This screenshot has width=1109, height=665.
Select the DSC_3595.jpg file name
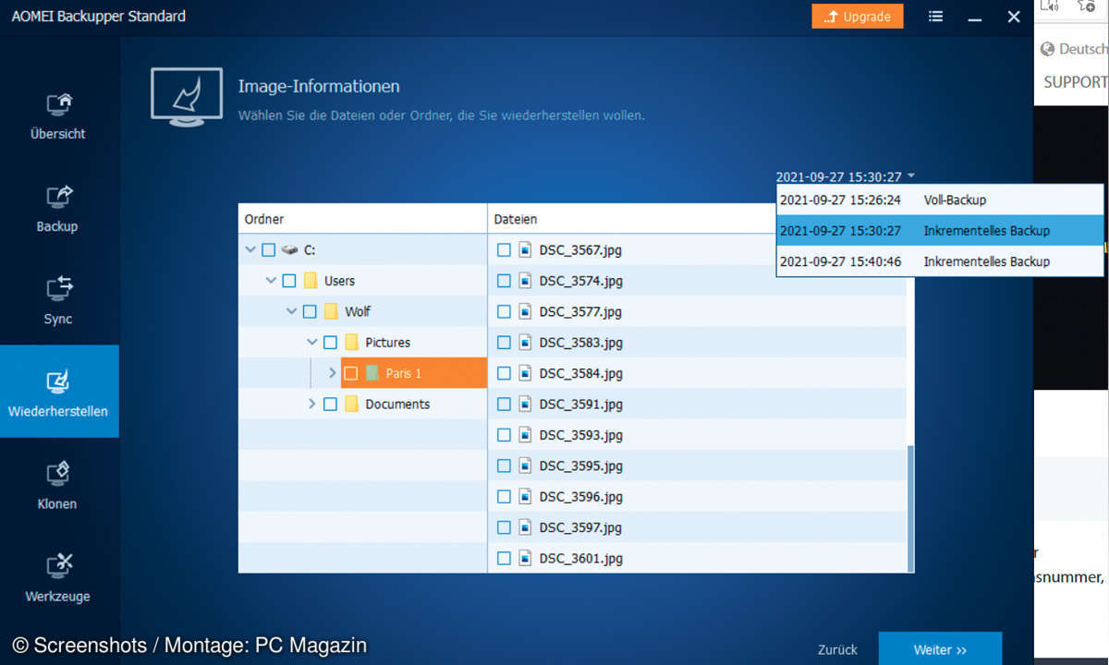pos(581,465)
